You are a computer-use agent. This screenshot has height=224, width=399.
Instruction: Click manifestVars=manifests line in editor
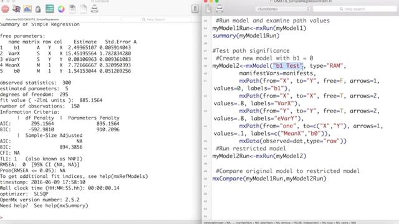point(277,73)
